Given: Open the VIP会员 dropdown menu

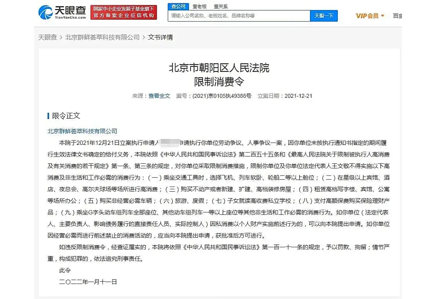Looking at the screenshot, I should click(370, 16).
